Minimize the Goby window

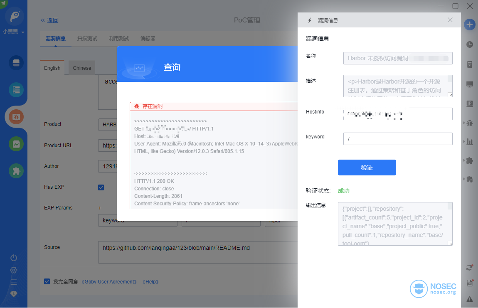pos(441,6)
